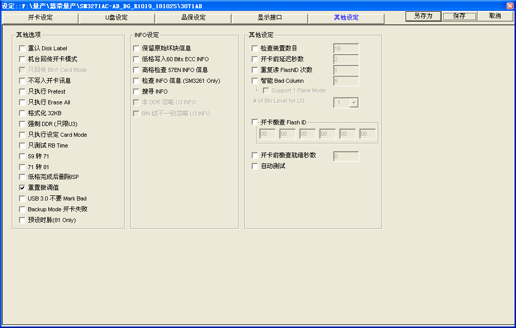Uncheck the 重置微调值 option
Viewport: 516px width, 328px height.
point(22,188)
